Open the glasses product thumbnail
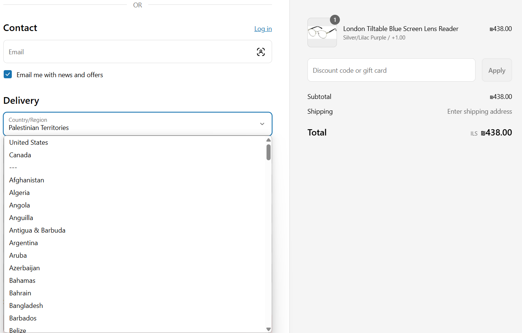The height and width of the screenshot is (333, 522). click(x=322, y=32)
